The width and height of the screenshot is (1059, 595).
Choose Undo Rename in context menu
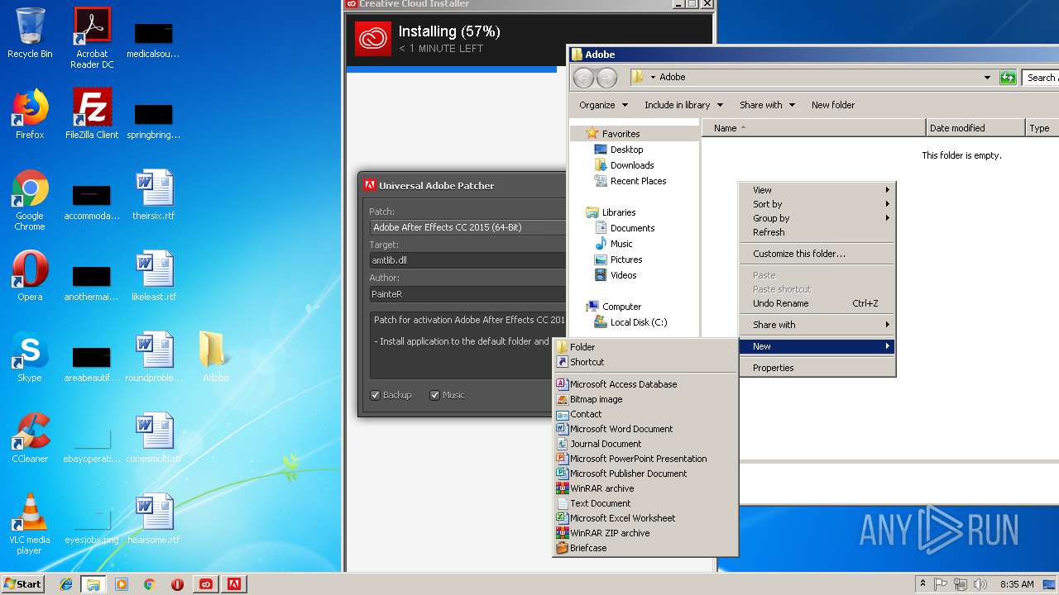817,303
